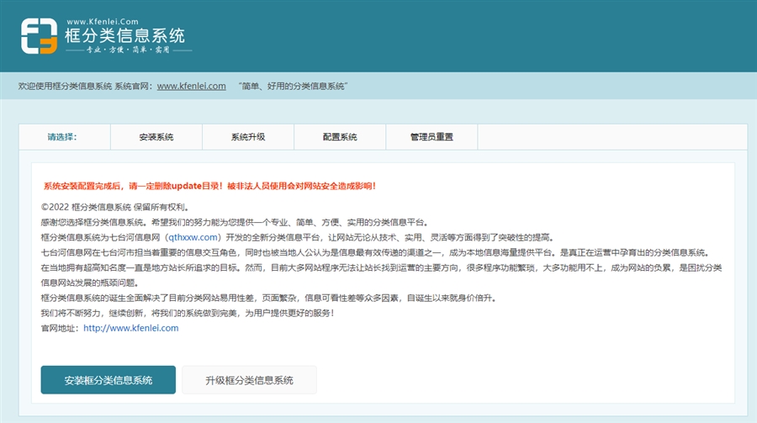Open the www.kfenlei.com link in the welcome bar
The image size is (757, 423).
[x=191, y=86]
